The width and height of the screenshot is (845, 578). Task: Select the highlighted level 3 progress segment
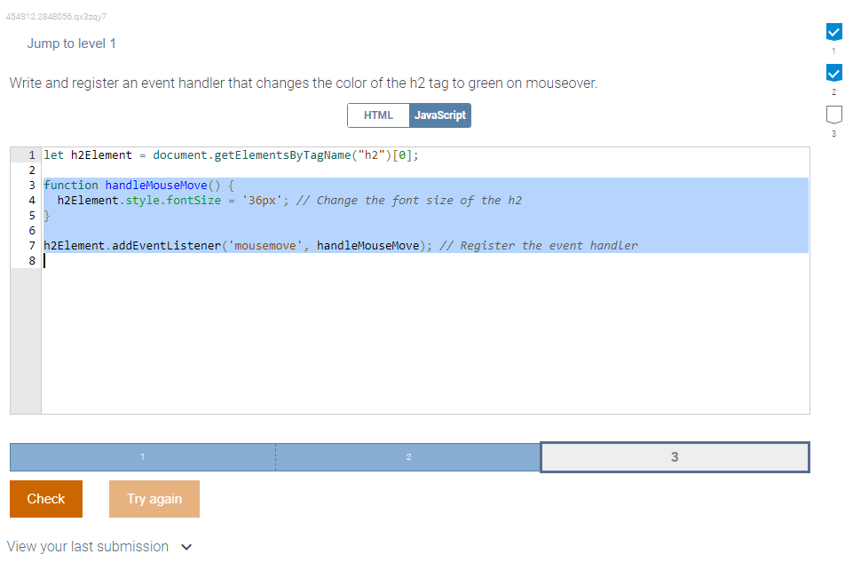(675, 456)
